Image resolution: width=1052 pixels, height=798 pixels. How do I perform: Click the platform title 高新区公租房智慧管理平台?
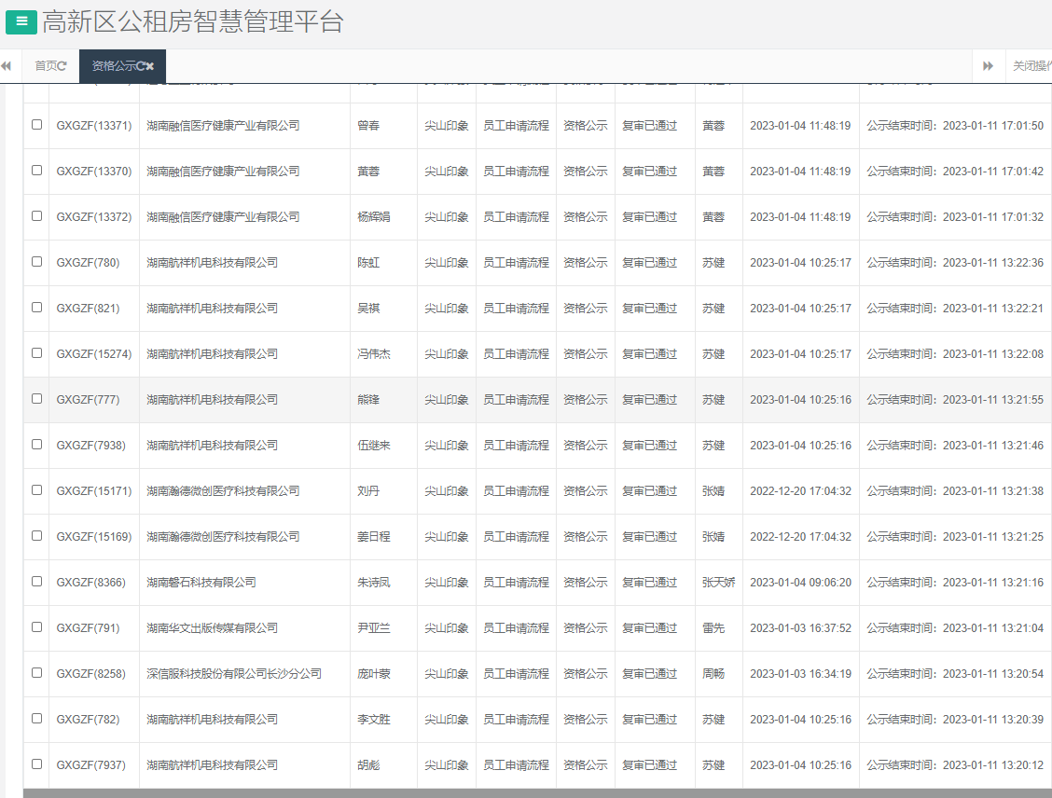(x=193, y=22)
